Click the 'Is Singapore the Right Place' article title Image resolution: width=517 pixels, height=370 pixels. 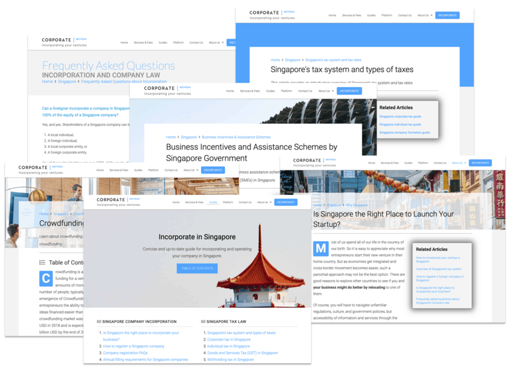(383, 219)
